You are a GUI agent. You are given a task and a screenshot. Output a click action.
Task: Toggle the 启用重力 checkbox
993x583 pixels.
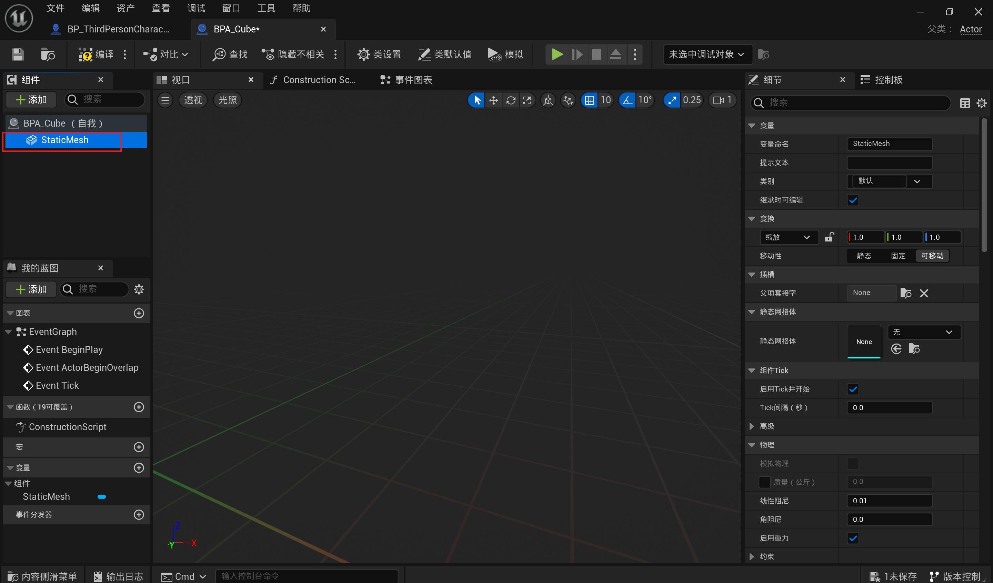tap(853, 538)
